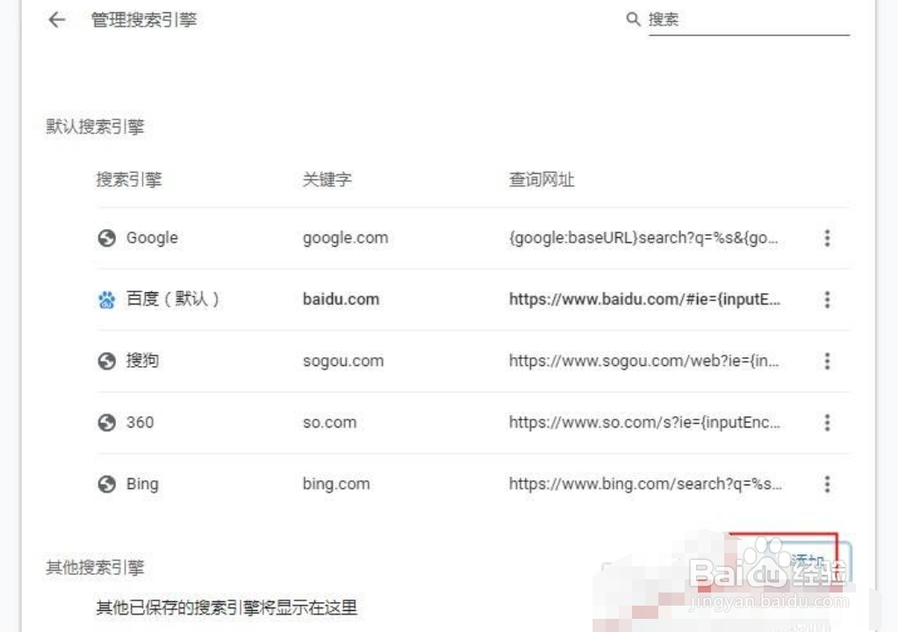Open more actions menu for 360 row
The image size is (898, 632).
click(827, 422)
